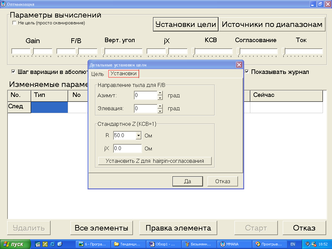
Task: Click the jX weight slider
Action: [x=167, y=52]
